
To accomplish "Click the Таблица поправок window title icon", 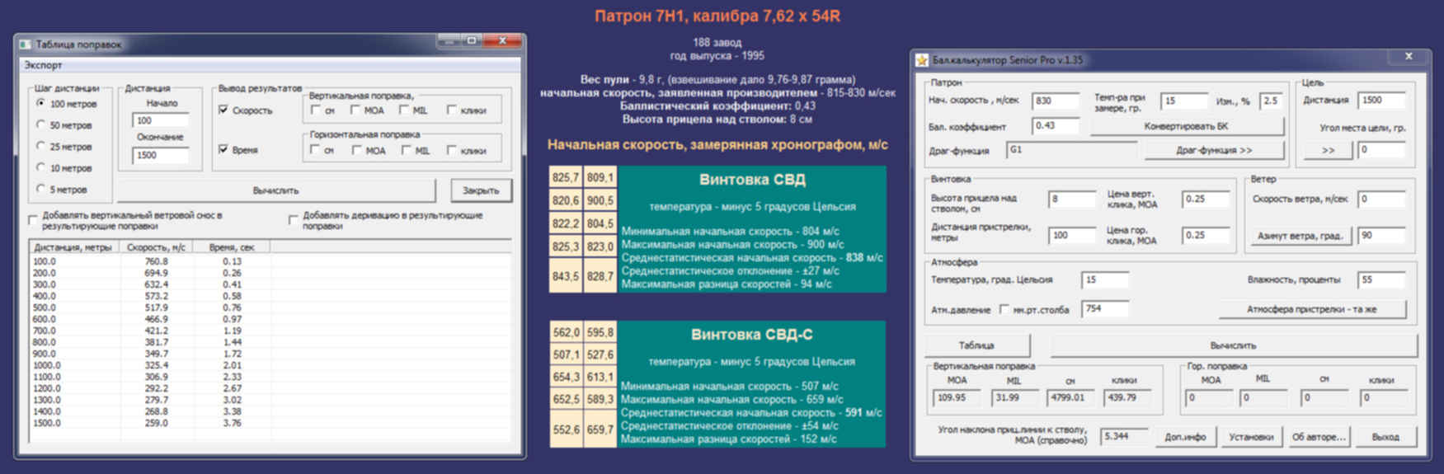I will 26,45.
